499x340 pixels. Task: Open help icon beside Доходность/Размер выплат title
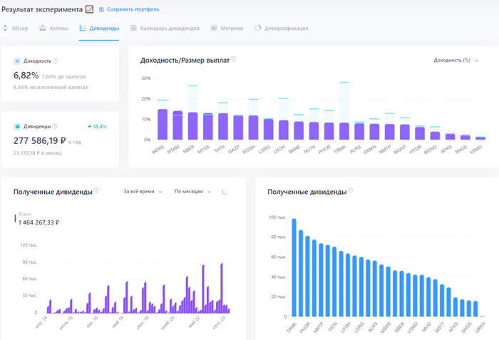[233, 60]
